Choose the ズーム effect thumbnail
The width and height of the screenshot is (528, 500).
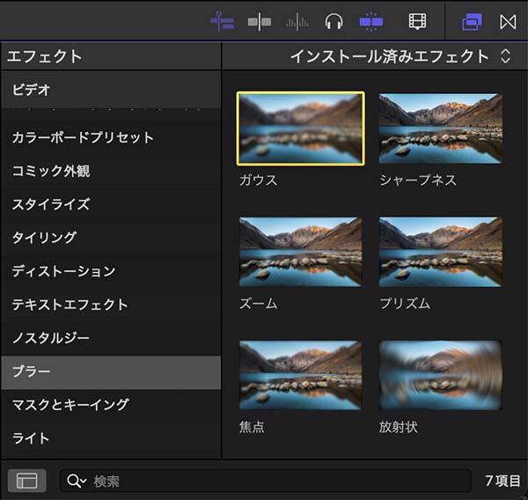[x=300, y=252]
